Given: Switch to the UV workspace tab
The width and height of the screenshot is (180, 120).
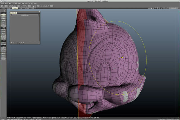Looking at the screenshot, I should pos(21,8).
